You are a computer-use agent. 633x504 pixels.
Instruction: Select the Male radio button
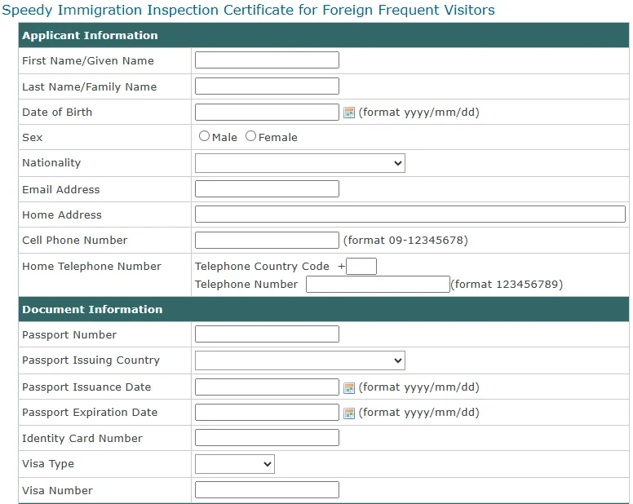pos(205,137)
